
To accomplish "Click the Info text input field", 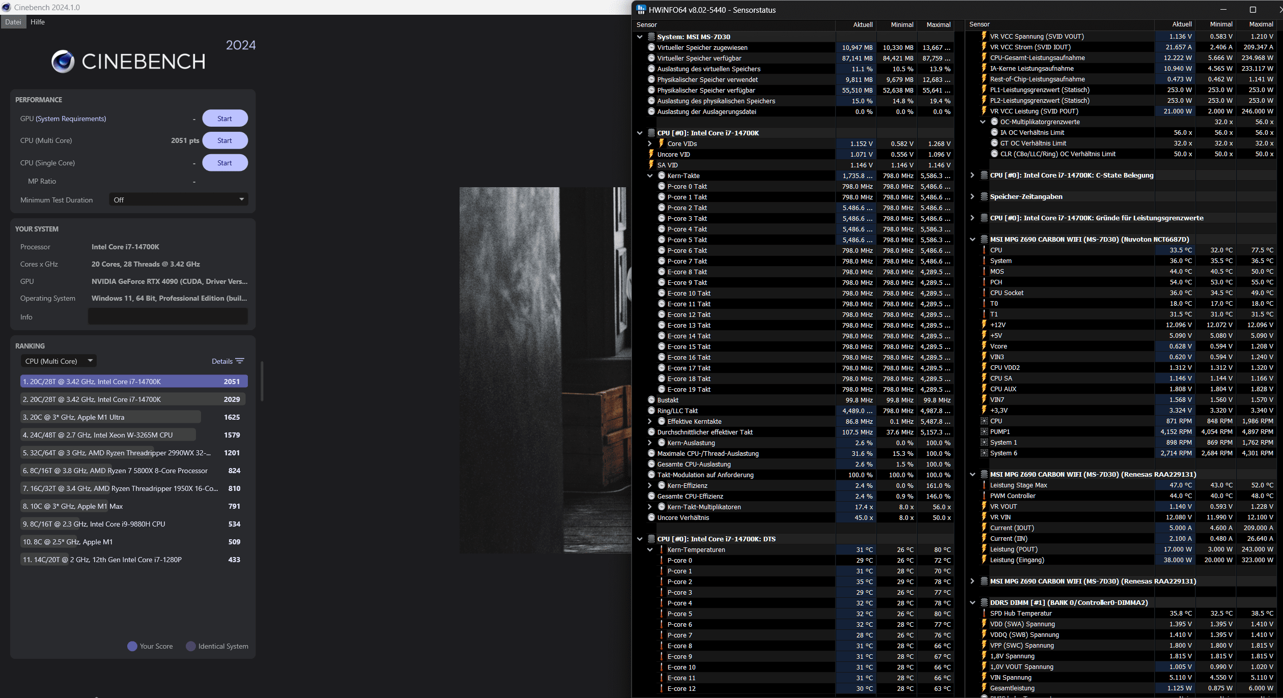I will click(x=167, y=316).
